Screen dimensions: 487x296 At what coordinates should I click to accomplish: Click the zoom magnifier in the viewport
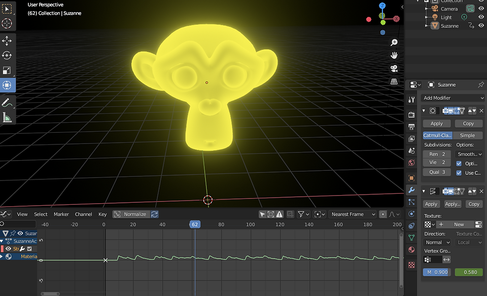pos(394,42)
